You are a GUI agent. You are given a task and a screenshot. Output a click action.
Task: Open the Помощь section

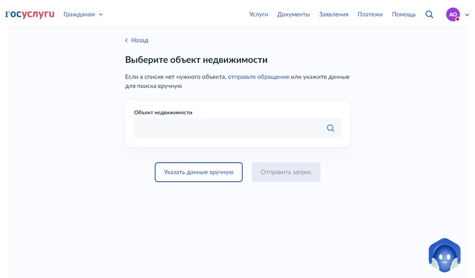pos(404,14)
